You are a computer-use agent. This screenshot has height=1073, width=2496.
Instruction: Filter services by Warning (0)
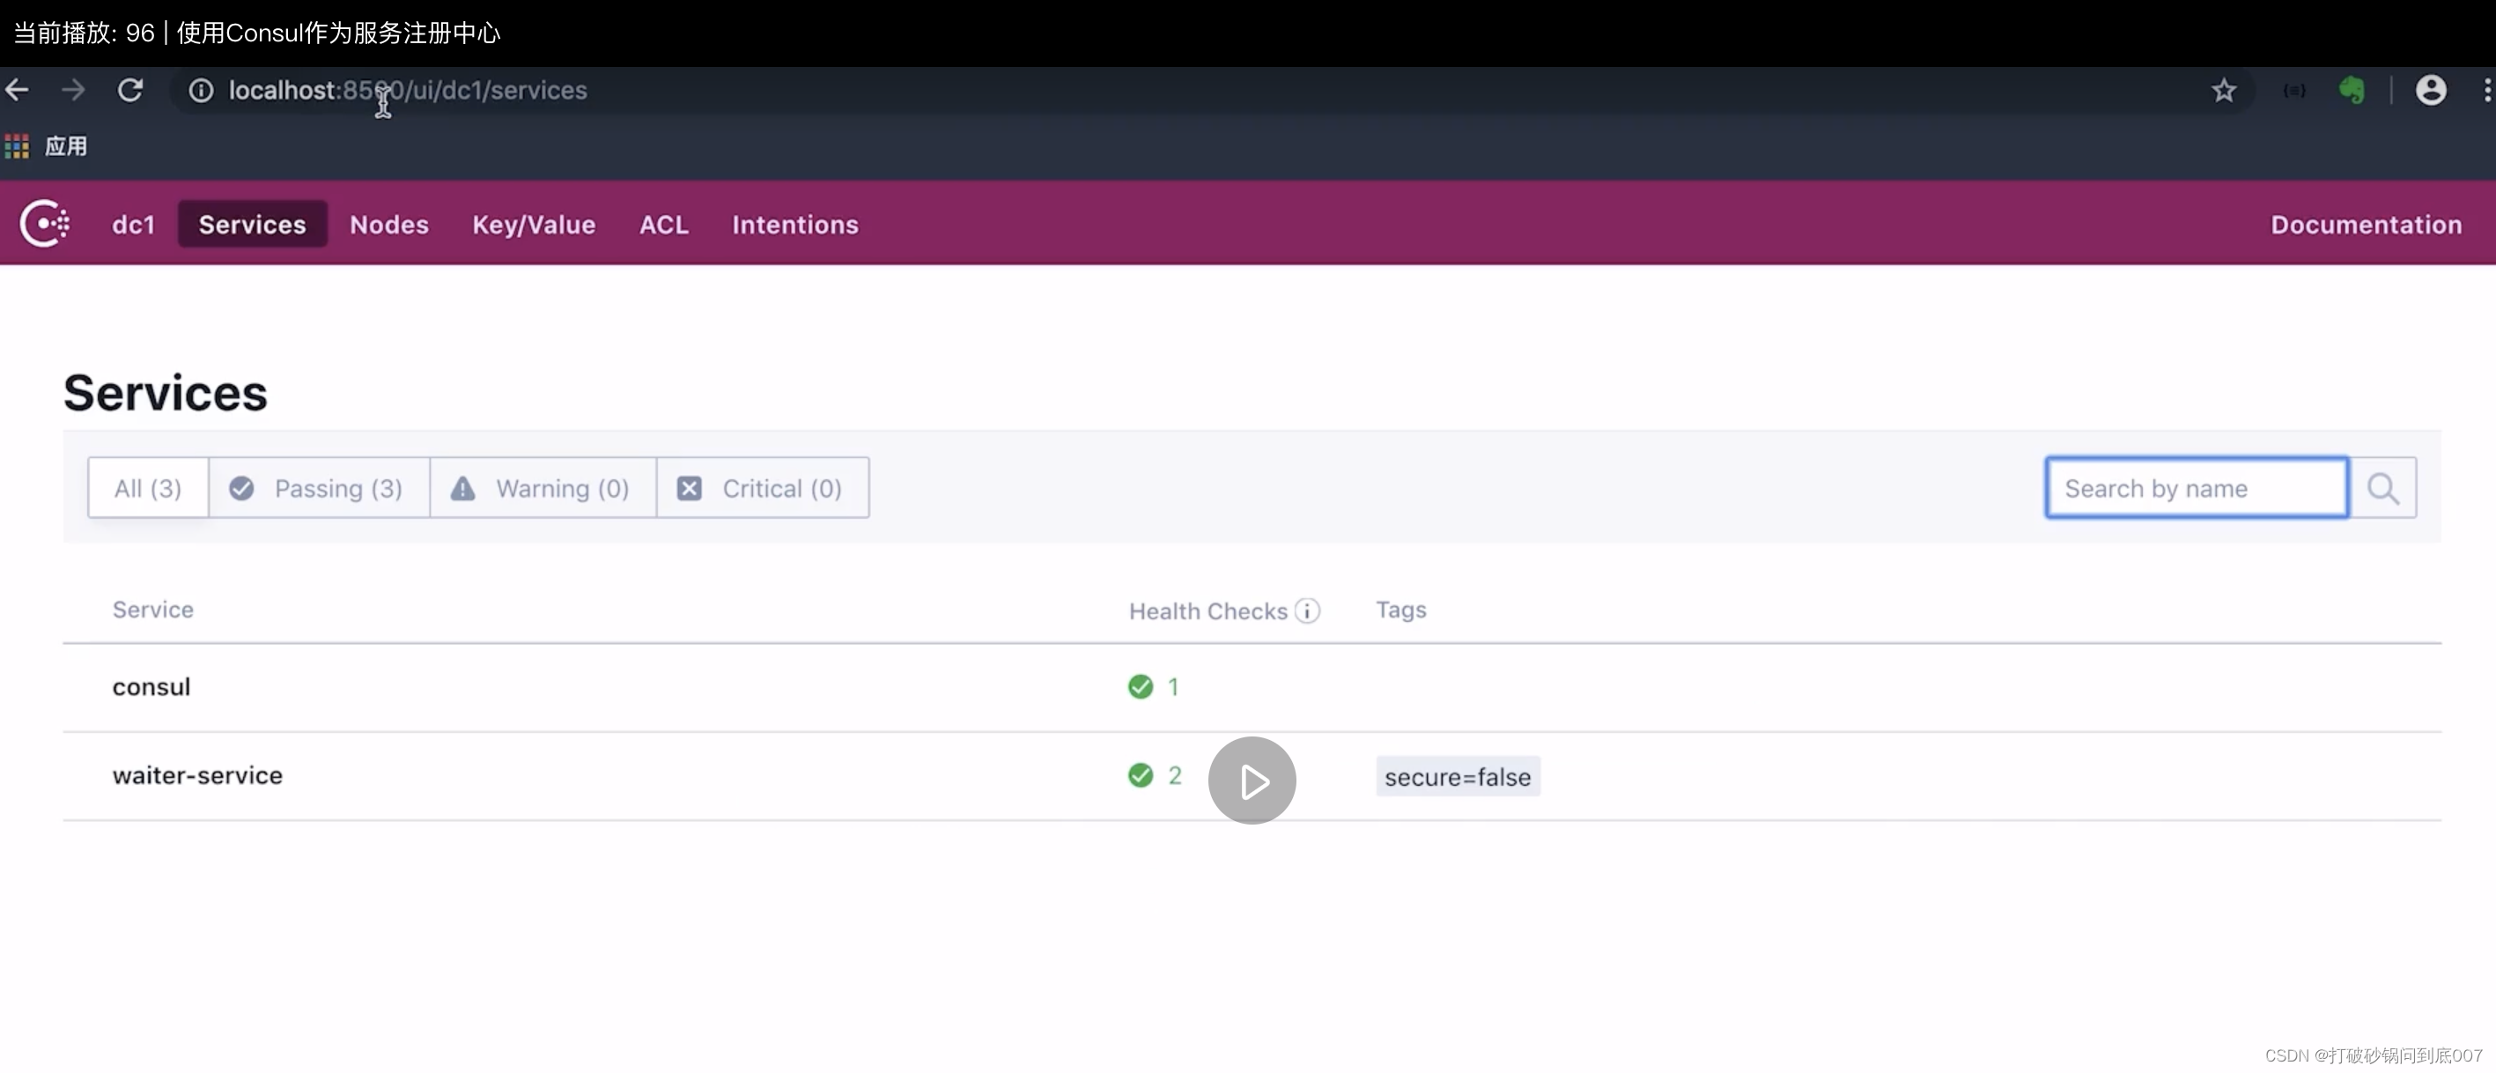click(x=543, y=487)
